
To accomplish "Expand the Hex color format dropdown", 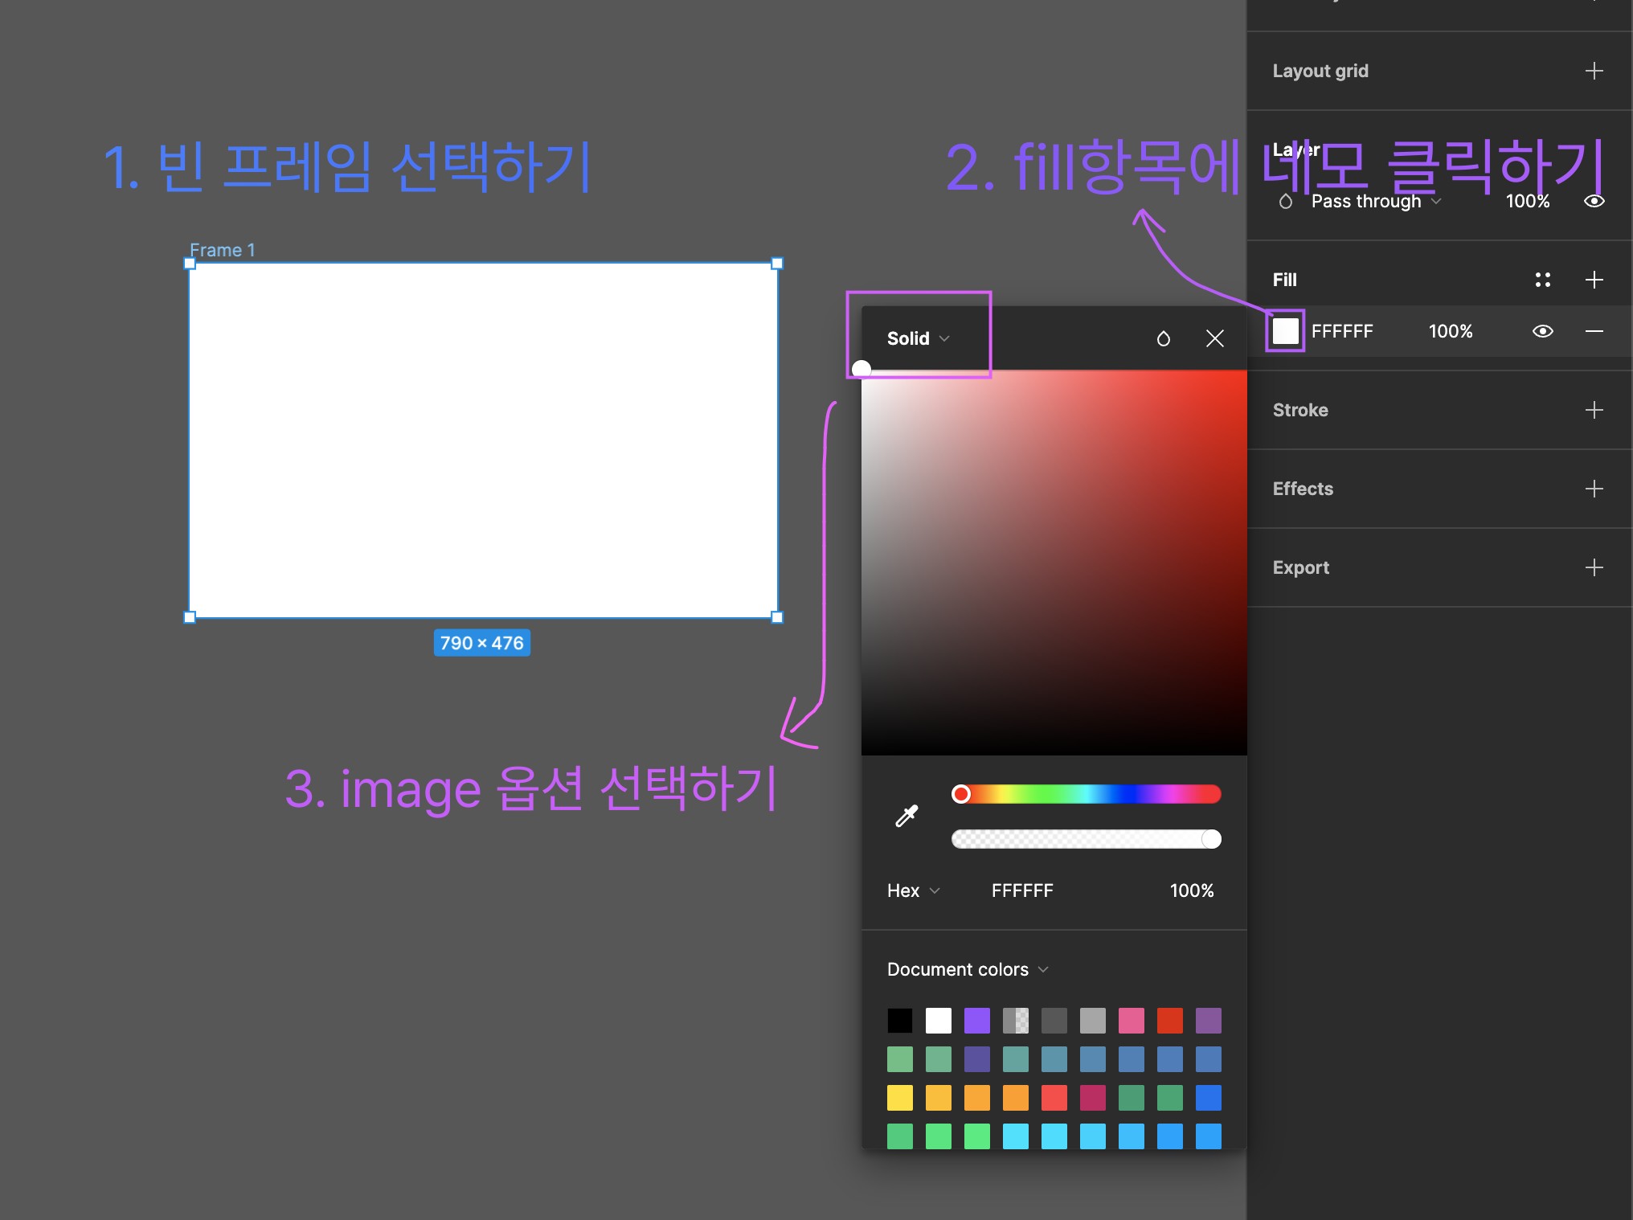I will (x=913, y=890).
